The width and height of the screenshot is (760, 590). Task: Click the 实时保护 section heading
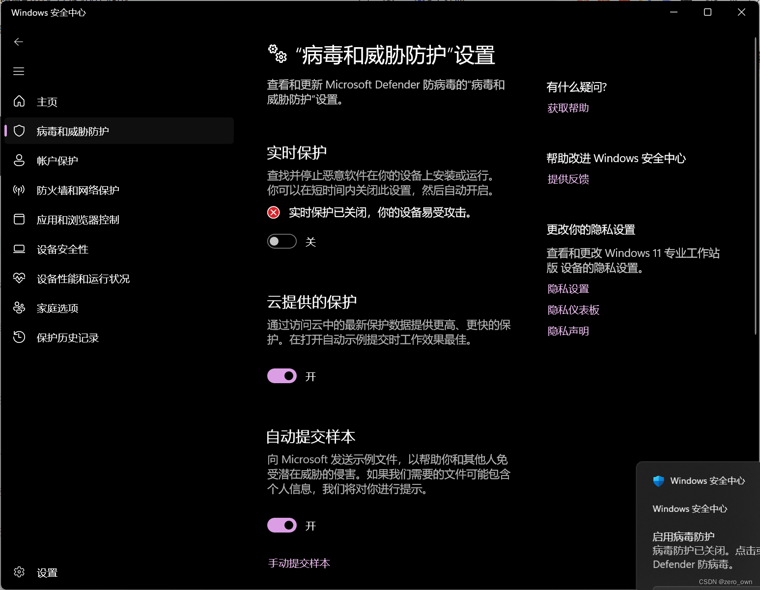[297, 153]
